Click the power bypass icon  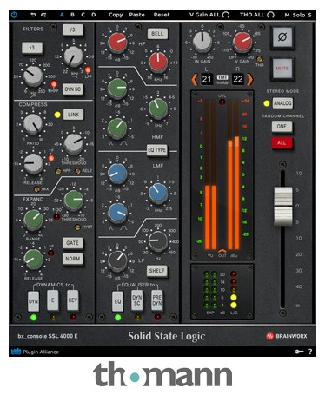(x=14, y=15)
